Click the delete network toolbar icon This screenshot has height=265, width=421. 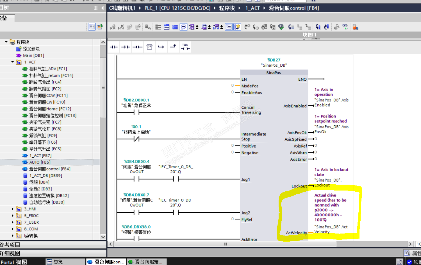[121, 27]
